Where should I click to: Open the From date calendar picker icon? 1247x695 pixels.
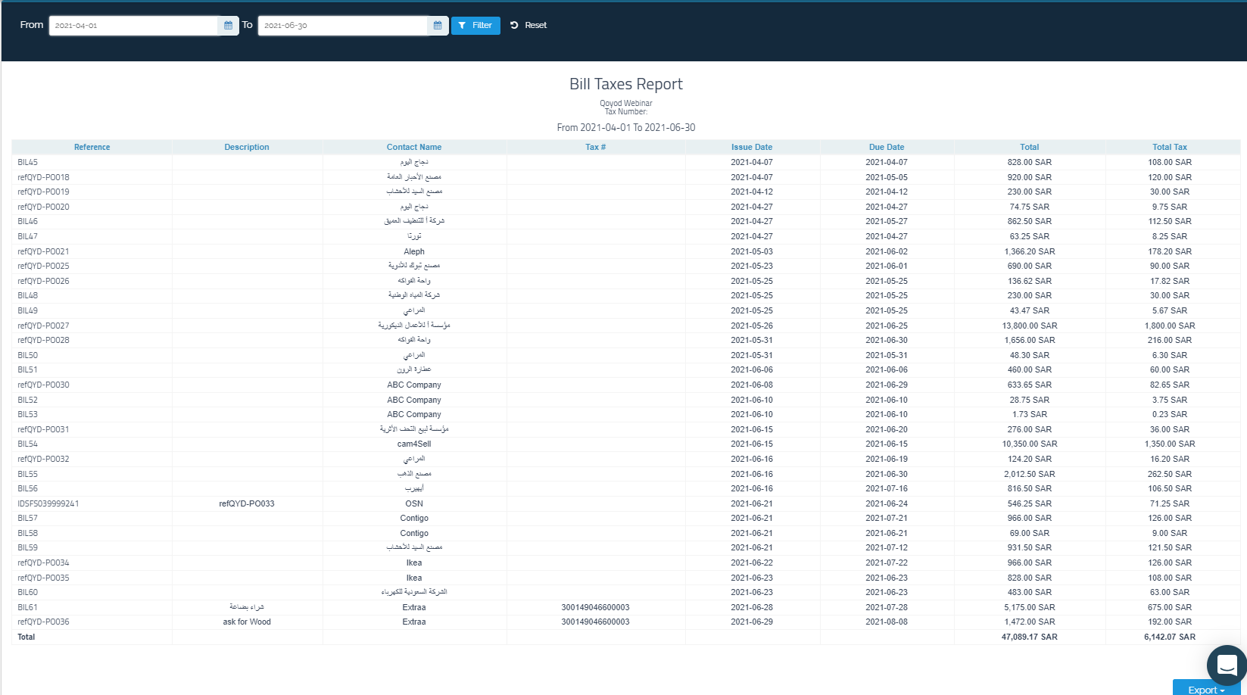pos(228,26)
